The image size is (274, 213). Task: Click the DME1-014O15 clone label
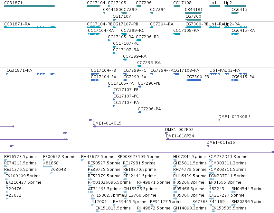click(x=107, y=123)
